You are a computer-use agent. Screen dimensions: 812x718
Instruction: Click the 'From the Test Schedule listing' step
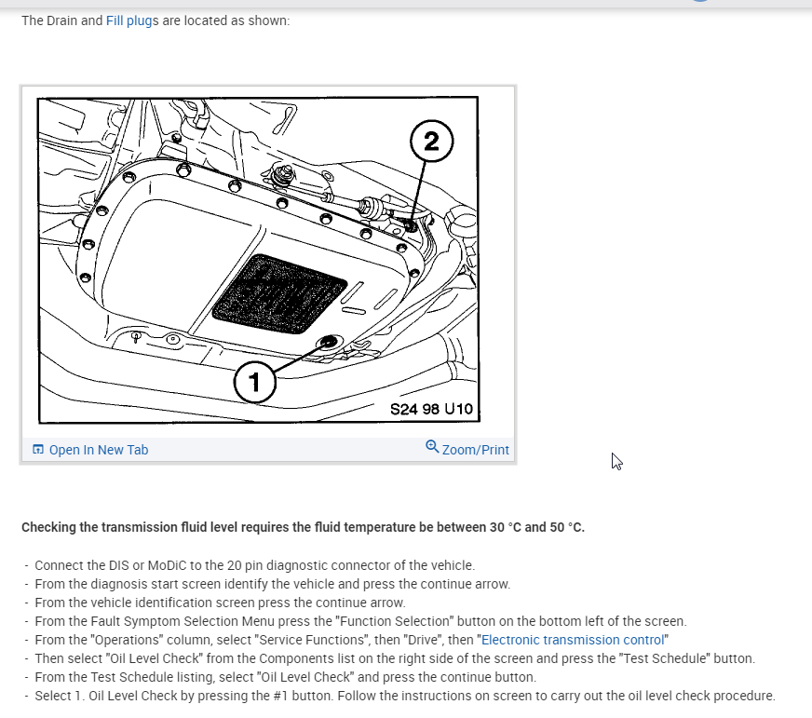[285, 677]
